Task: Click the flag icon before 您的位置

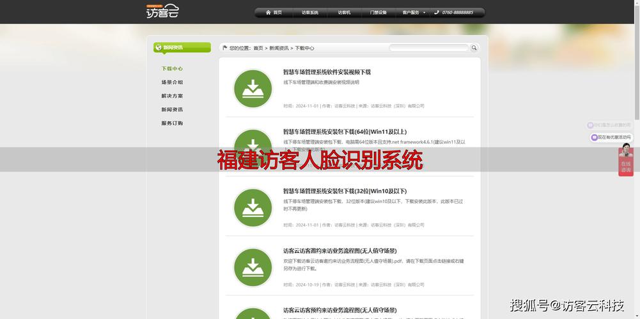Action: (x=224, y=48)
